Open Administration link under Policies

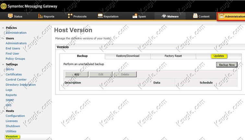pyautogui.click(x=16, y=33)
